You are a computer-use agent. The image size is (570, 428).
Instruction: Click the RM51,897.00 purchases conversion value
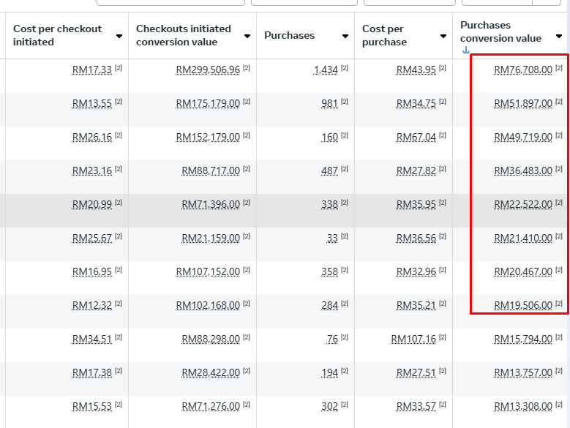[x=522, y=104]
